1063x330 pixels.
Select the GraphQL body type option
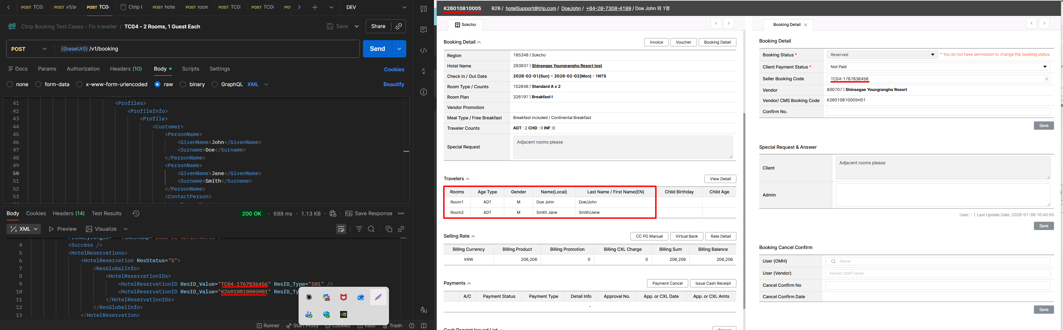[215, 84]
